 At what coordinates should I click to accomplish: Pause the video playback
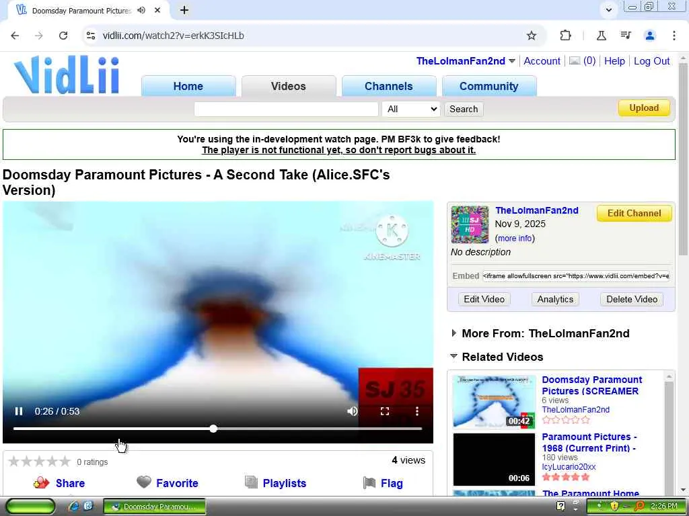coord(18,411)
